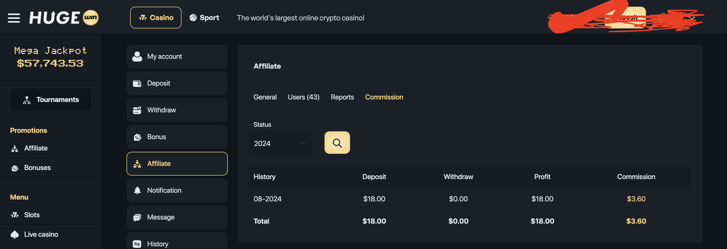The width and height of the screenshot is (727, 249).
Task: Click the Deposit wallet icon
Action: coord(137,83)
